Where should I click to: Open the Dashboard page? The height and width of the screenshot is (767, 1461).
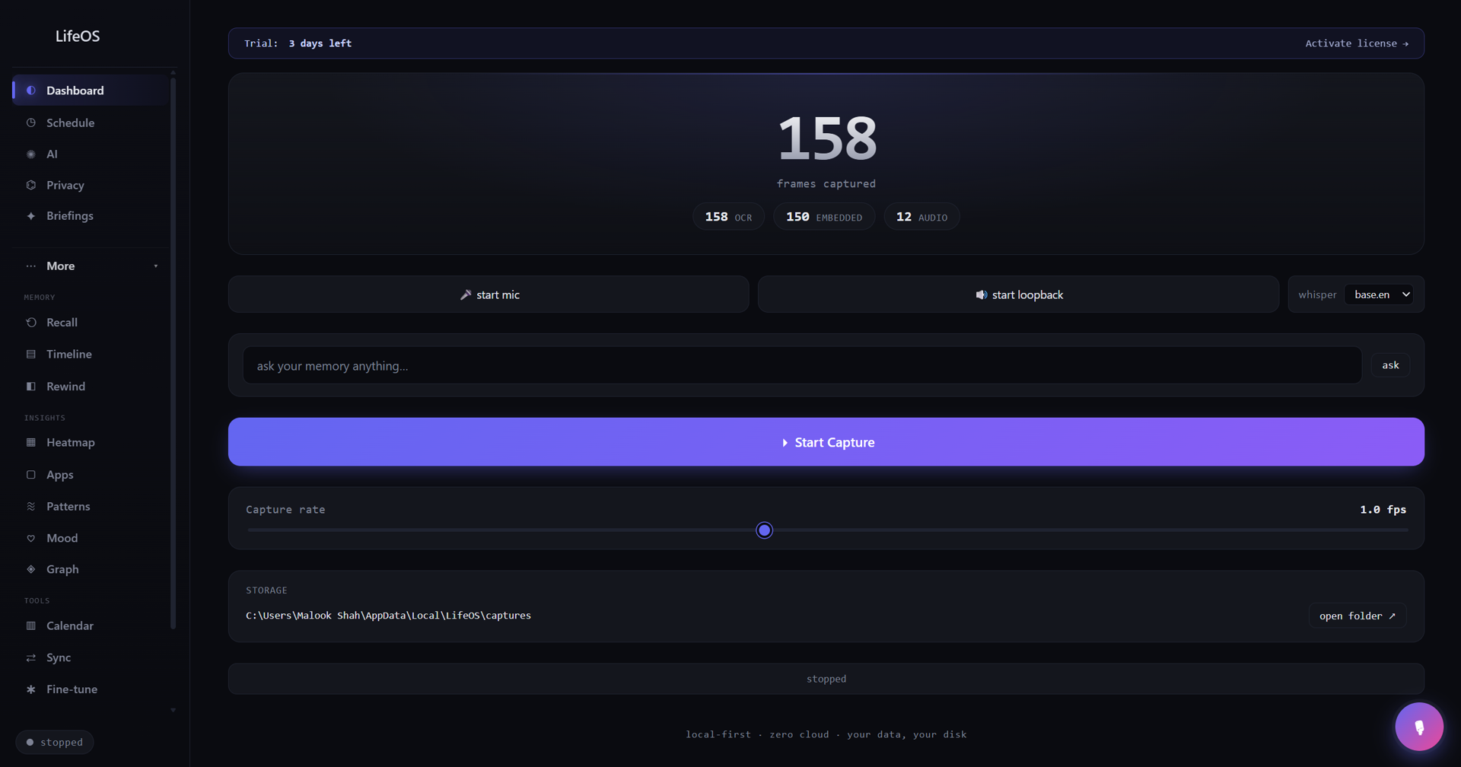91,91
